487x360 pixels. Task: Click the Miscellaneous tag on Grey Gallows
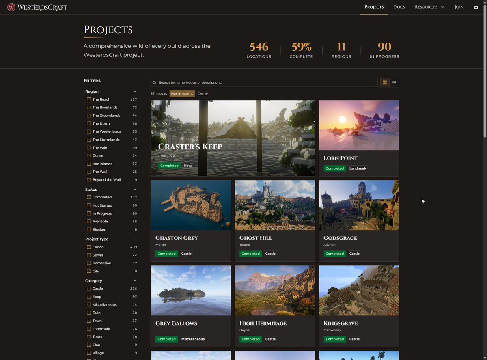point(193,339)
